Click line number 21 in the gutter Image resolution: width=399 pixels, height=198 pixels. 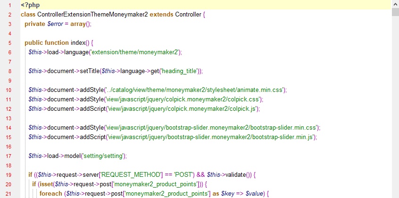click(x=10, y=193)
